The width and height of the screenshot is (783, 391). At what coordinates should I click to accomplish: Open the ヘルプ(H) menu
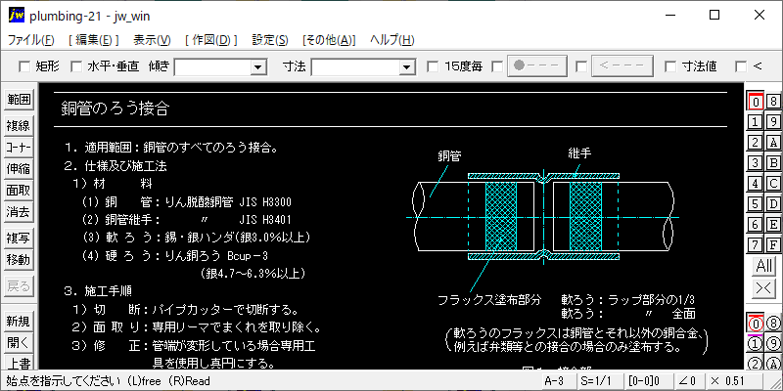[392, 40]
